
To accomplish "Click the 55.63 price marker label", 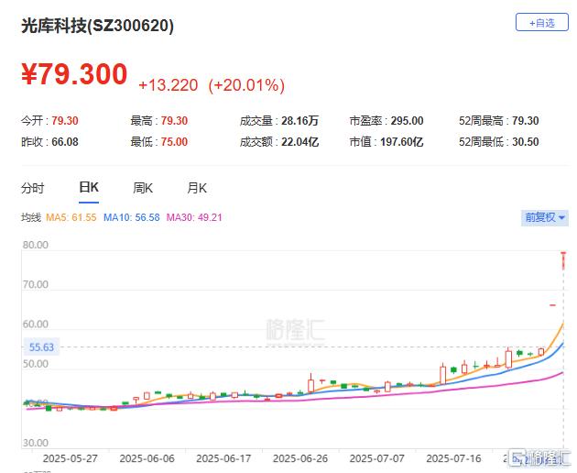I will pos(41,347).
